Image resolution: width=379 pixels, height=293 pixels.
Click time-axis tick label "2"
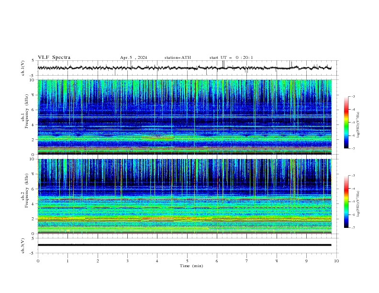point(98,261)
